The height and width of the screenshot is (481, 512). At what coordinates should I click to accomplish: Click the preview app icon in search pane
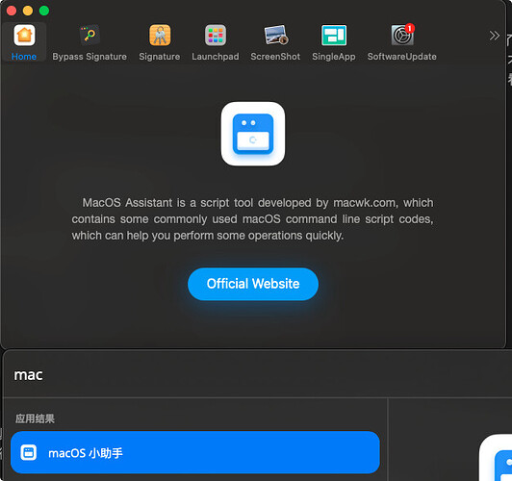pos(496,458)
